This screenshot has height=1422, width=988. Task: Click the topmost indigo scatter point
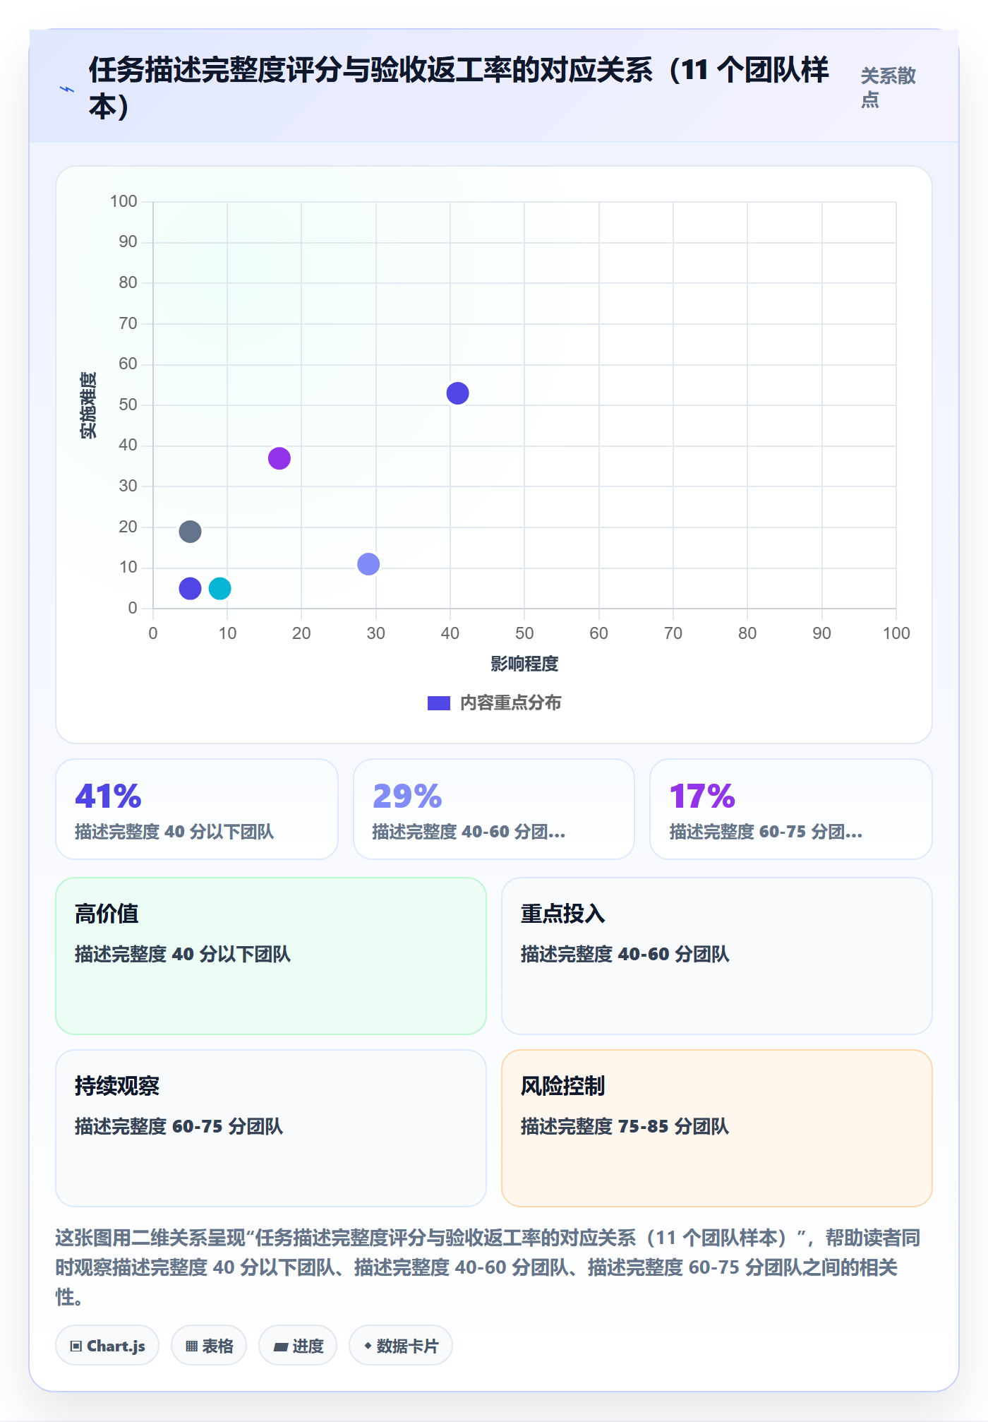(x=458, y=393)
